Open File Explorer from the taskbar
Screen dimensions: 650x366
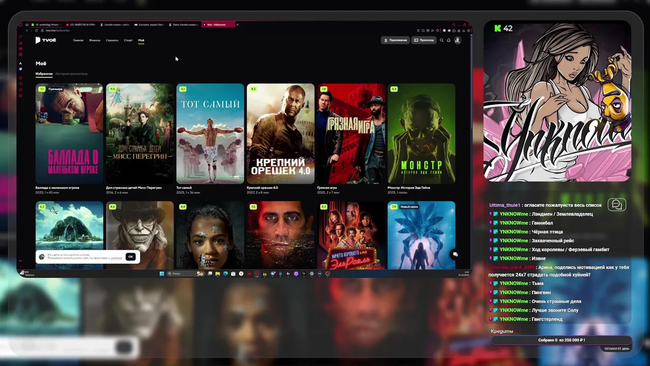217,273
